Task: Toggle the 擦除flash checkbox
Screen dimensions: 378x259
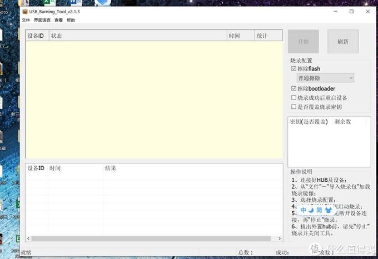Action: 294,69
